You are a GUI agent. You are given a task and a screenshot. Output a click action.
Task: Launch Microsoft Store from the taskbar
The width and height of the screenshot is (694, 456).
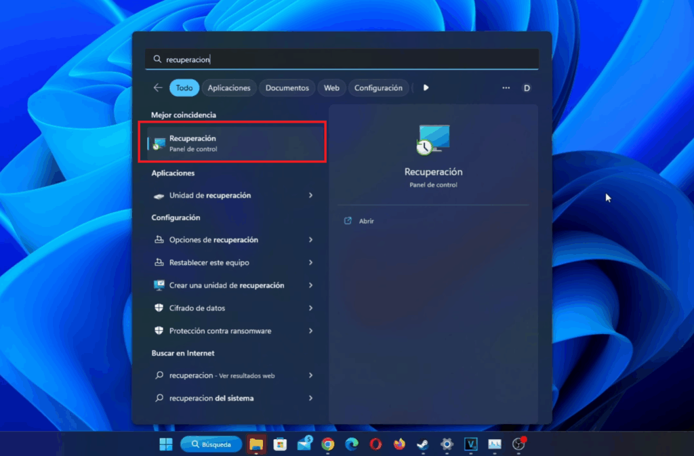coord(280,444)
